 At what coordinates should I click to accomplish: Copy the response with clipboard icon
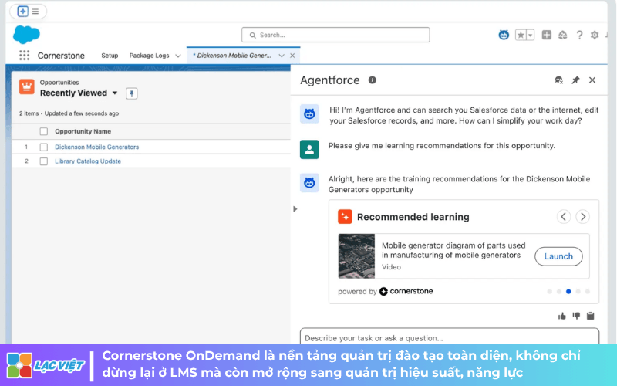tap(591, 316)
